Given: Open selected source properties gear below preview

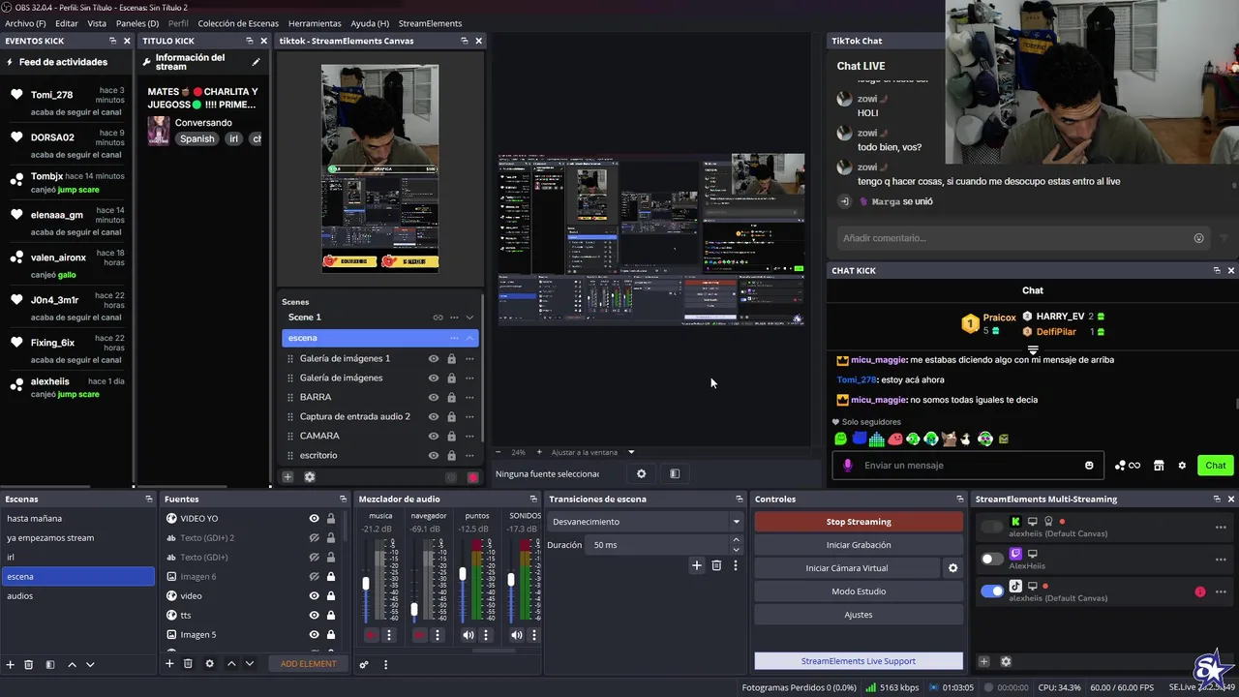Looking at the screenshot, I should click(641, 473).
